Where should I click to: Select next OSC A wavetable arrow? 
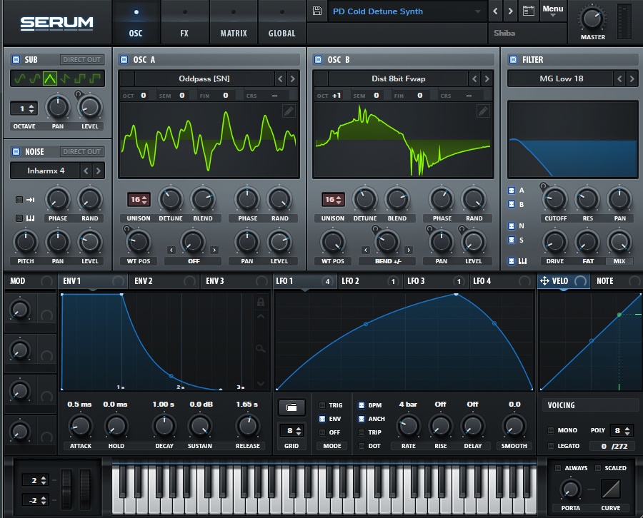[x=292, y=78]
